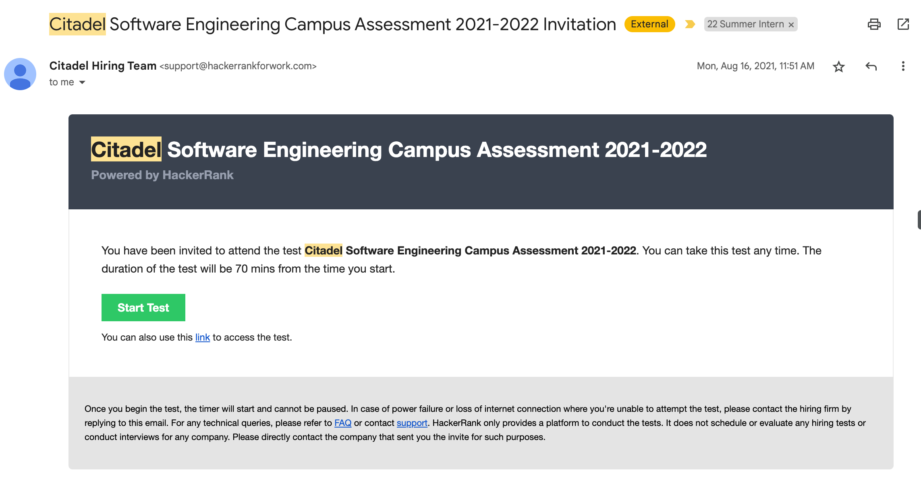Print this email with the printer icon

pyautogui.click(x=874, y=25)
